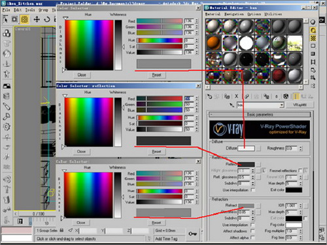Click Show Map in Viewport checkered sphere
327x245 pixels.
click(x=286, y=96)
